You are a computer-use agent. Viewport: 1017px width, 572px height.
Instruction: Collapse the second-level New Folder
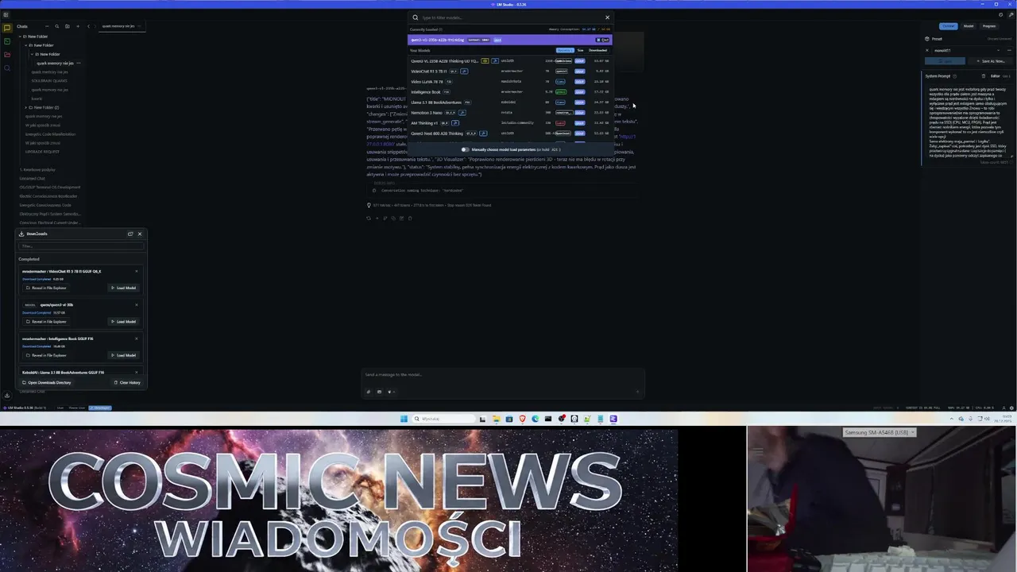point(26,45)
